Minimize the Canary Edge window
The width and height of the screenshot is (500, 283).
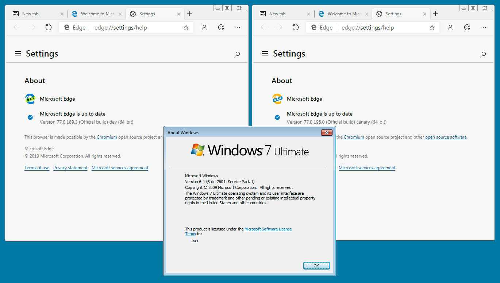point(464,8)
